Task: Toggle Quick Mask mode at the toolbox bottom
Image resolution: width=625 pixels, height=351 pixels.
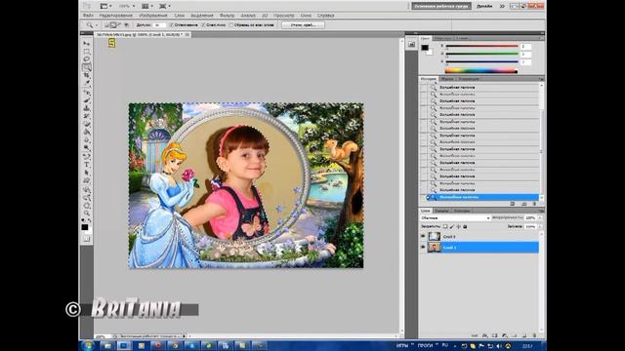Action: pyautogui.click(x=87, y=239)
